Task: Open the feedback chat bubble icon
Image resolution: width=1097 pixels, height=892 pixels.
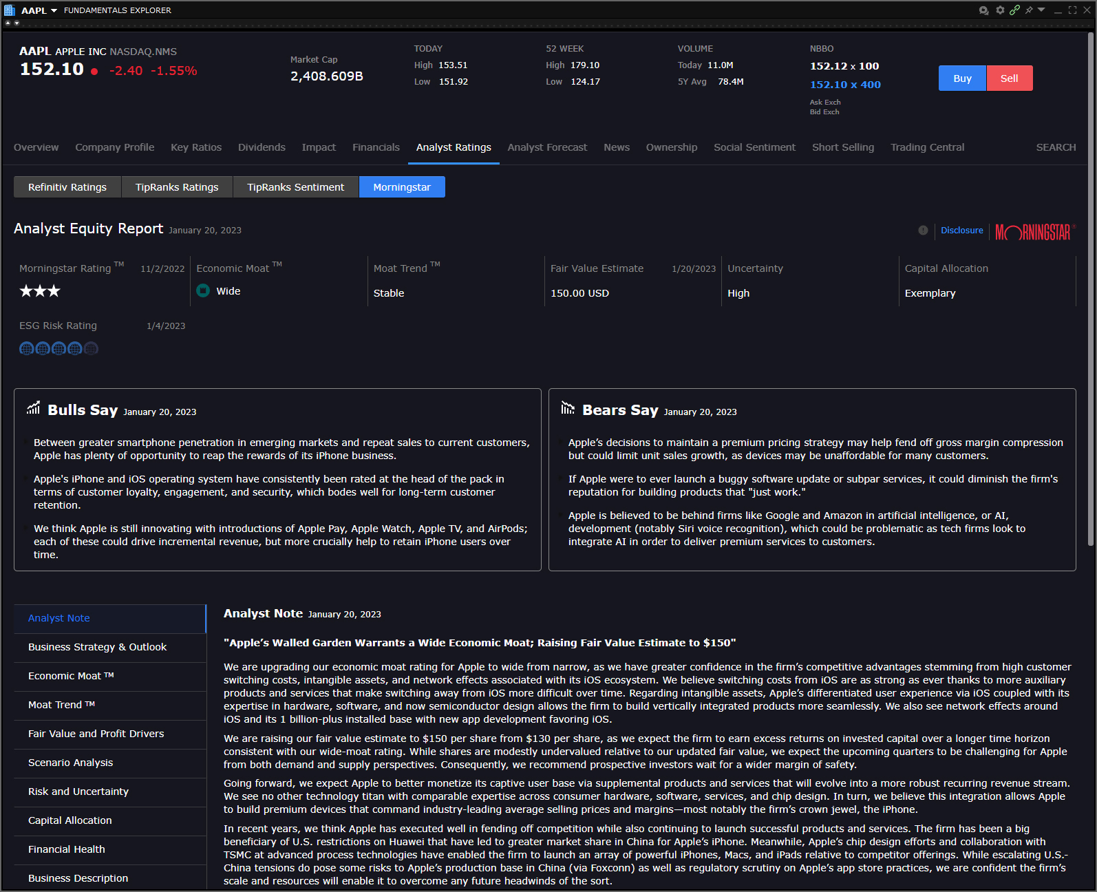Action: coord(983,10)
